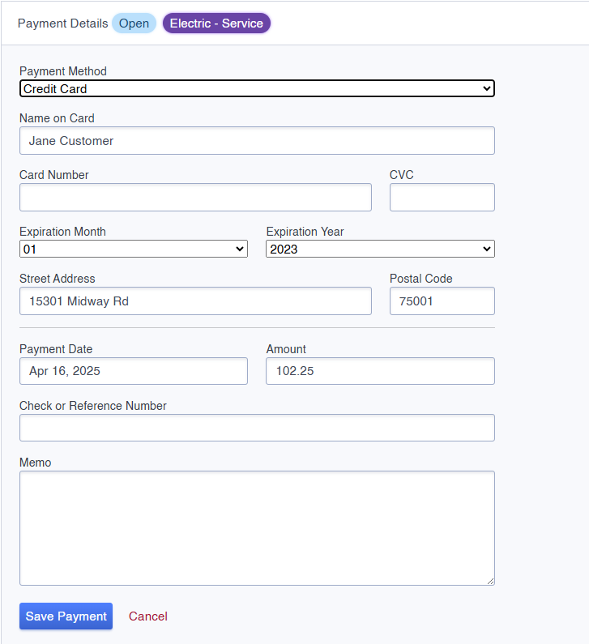The height and width of the screenshot is (644, 589).
Task: Click the Memo resize handle corner
Action: point(490,581)
